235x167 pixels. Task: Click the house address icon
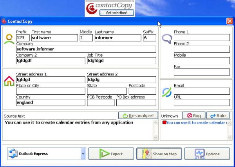click(x=9, y=81)
